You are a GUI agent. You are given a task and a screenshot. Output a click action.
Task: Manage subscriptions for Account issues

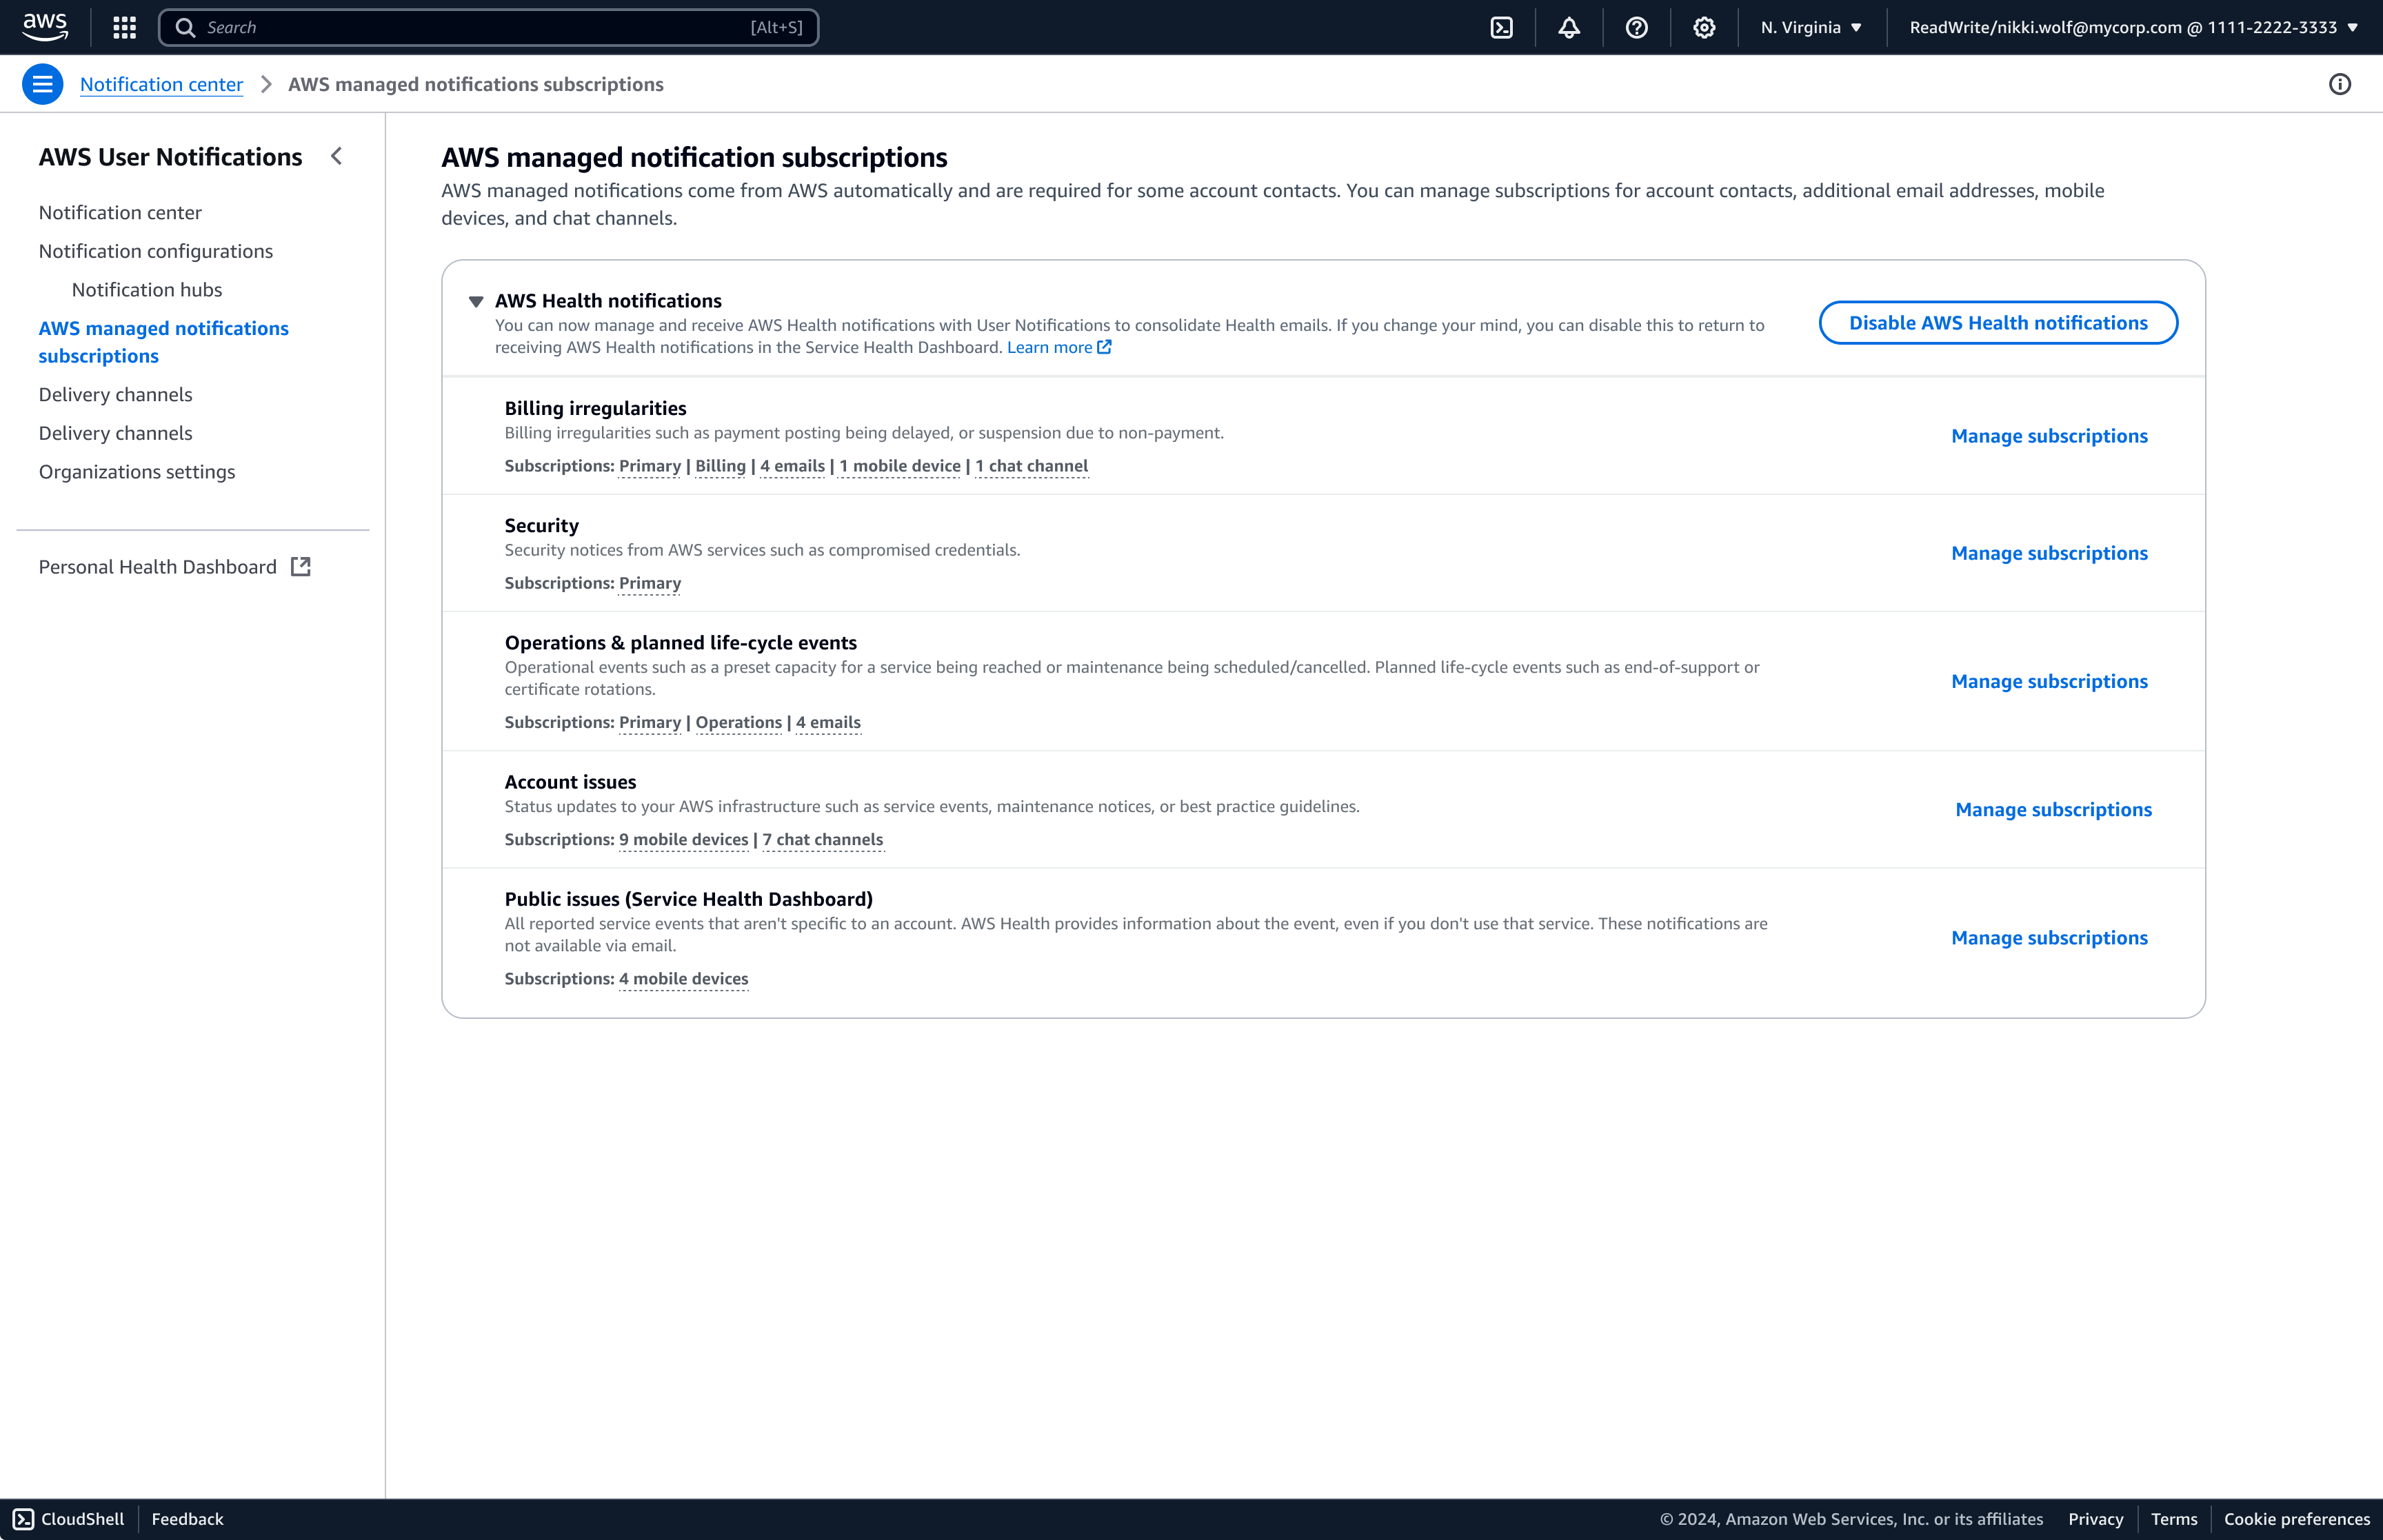(x=2053, y=809)
